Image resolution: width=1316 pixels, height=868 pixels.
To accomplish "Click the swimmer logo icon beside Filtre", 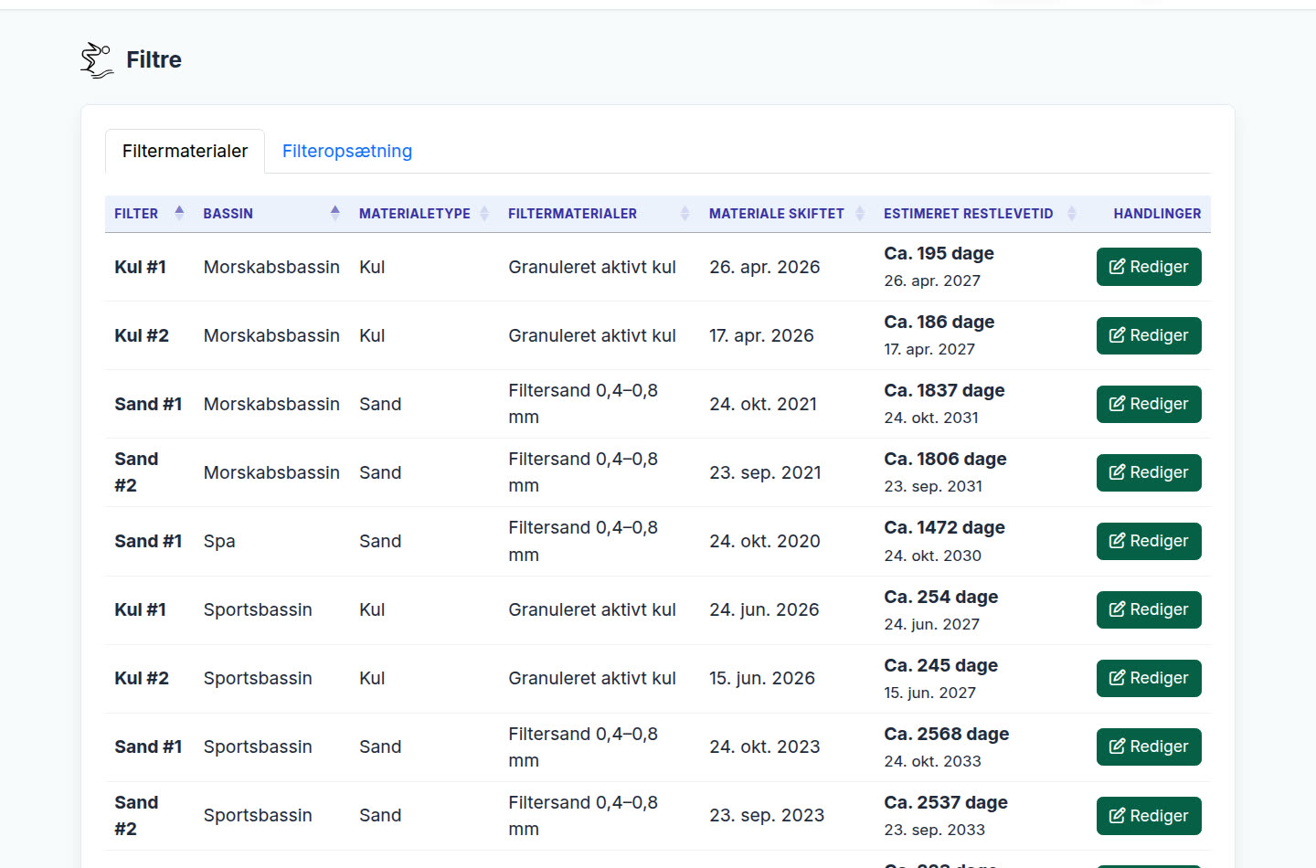I will 97,60.
